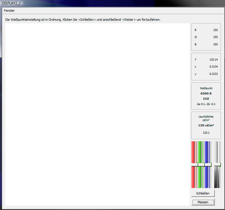The width and height of the screenshot is (225, 210).
Task: Click the 6500 K white point target
Action: pos(206,94)
